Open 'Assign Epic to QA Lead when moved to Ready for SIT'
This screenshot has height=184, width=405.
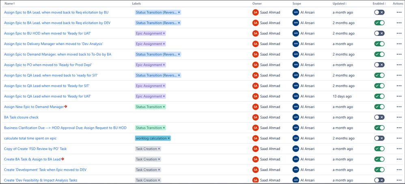[47, 86]
